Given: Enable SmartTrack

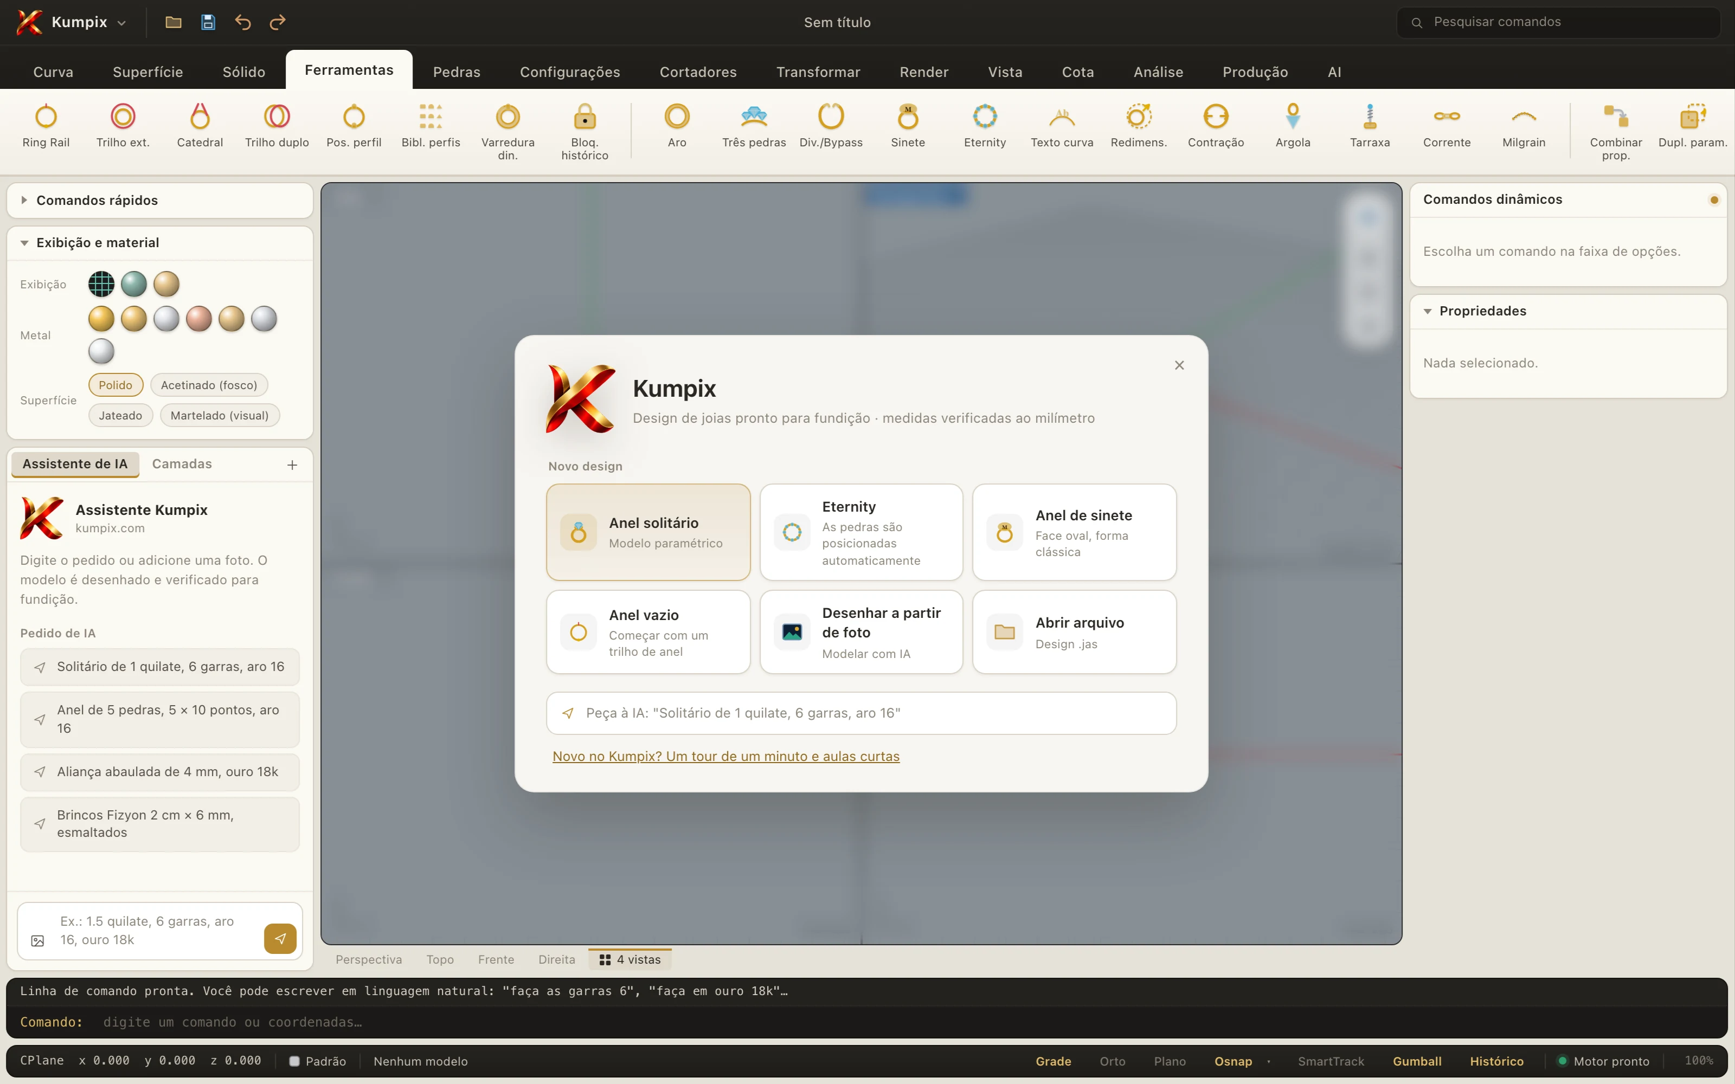Looking at the screenshot, I should pyautogui.click(x=1331, y=1061).
